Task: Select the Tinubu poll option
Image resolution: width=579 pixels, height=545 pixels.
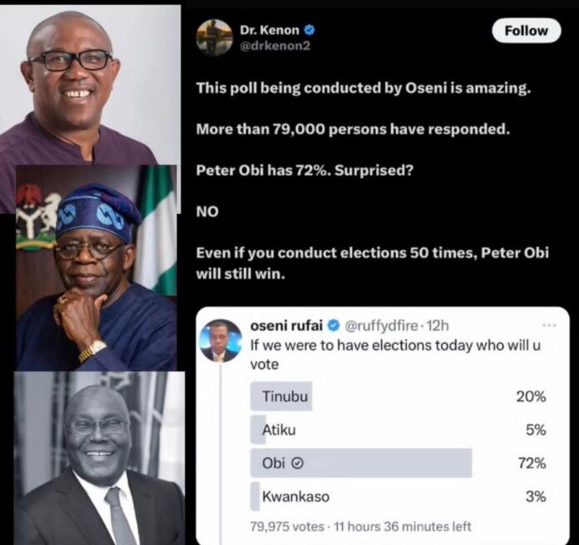Action: (285, 397)
